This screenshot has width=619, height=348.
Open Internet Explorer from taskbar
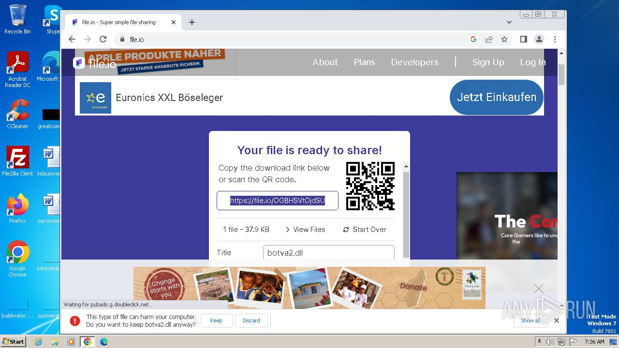tap(39, 342)
